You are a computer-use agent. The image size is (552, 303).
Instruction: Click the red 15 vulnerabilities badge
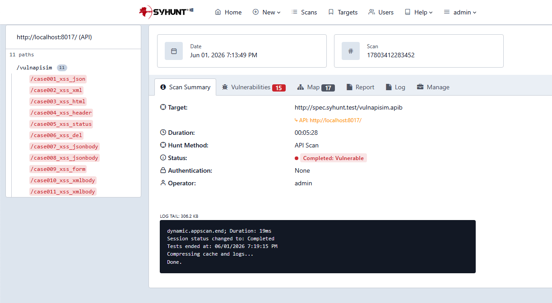[279, 88]
